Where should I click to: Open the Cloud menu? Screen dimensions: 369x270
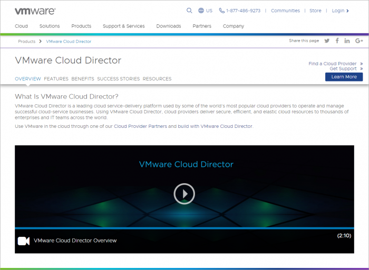[21, 26]
